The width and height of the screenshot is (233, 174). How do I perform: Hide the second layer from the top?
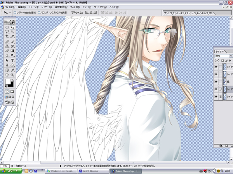pyautogui.click(x=216, y=74)
